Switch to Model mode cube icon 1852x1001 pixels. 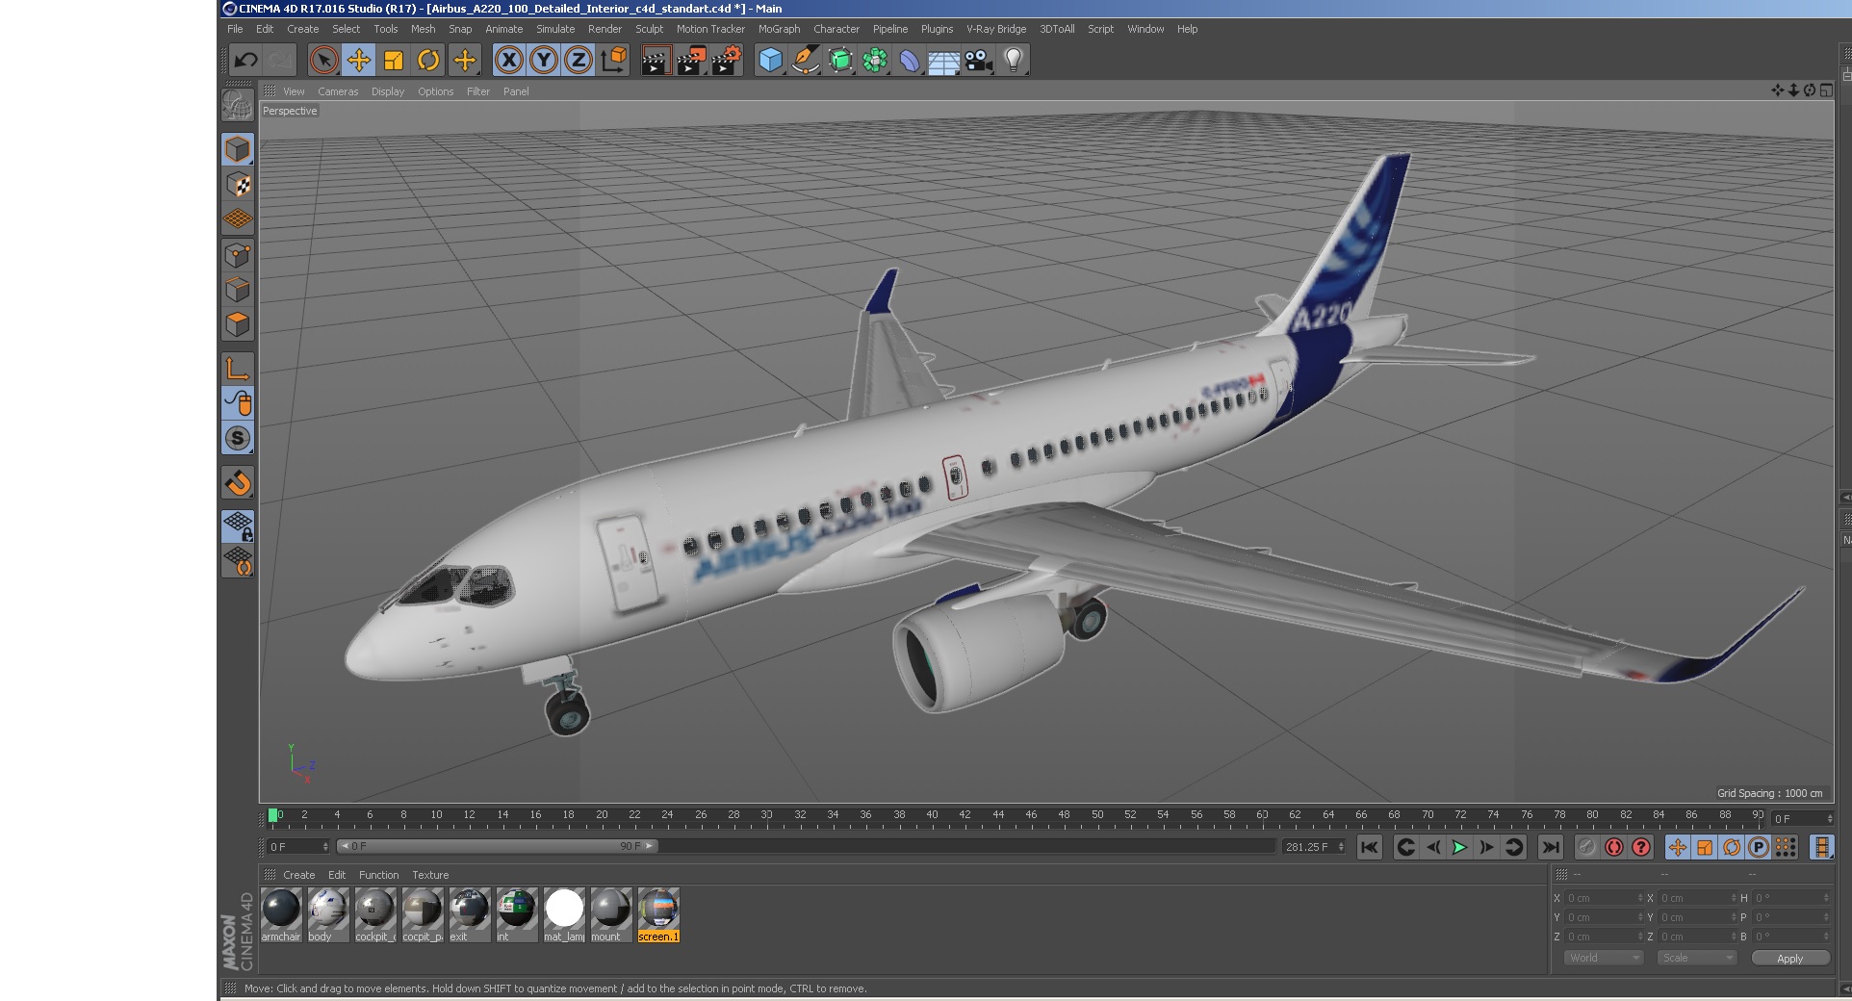(238, 149)
